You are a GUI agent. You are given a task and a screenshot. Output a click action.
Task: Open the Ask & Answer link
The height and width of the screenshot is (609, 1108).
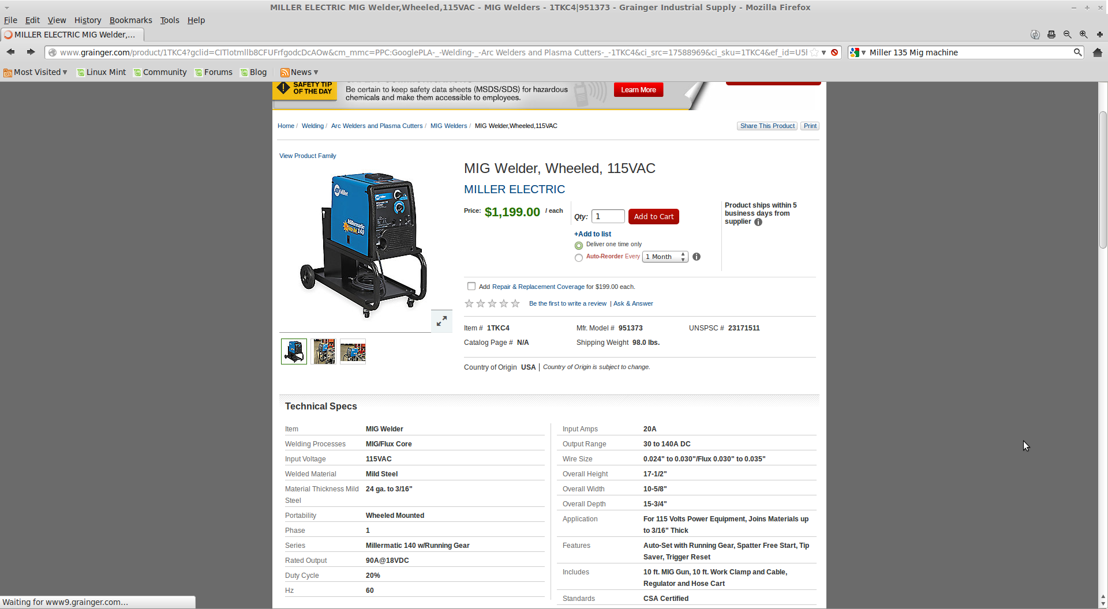click(633, 304)
